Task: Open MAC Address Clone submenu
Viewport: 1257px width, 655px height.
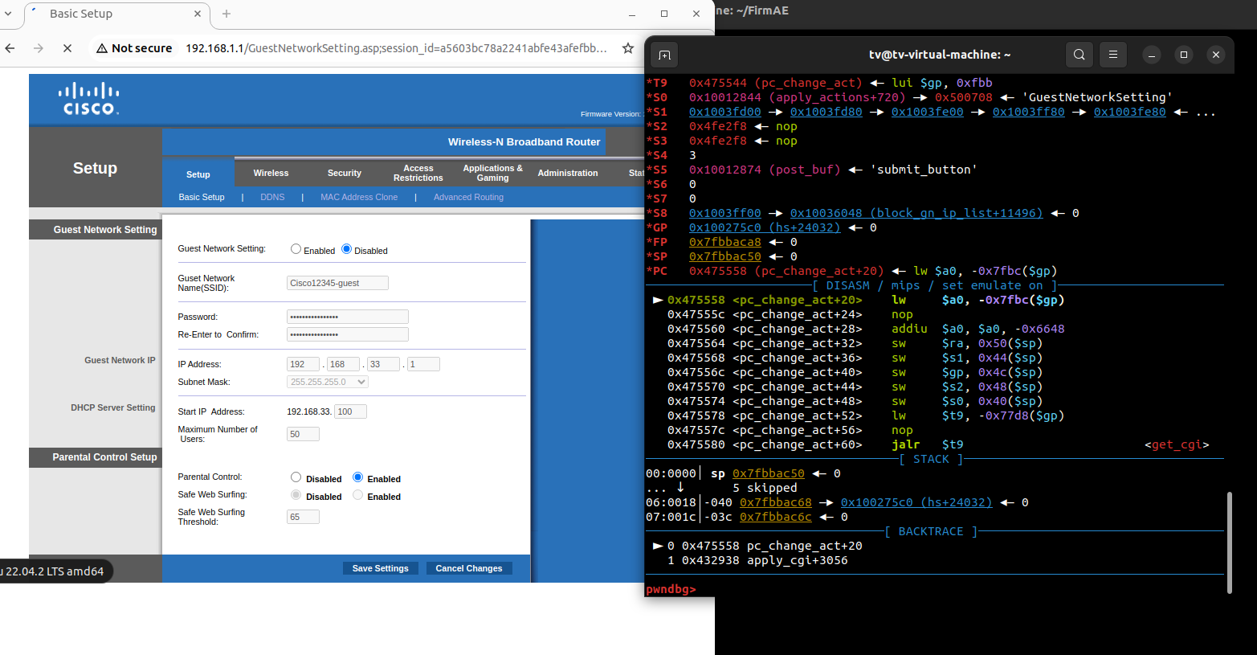Action: [359, 197]
